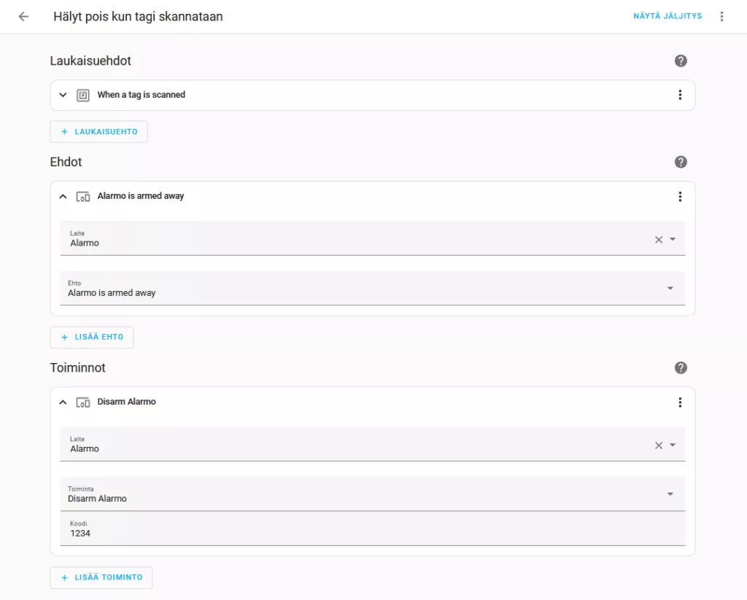This screenshot has height=600, width=747.
Task: Open help for Ehdot section
Action: [x=681, y=162]
